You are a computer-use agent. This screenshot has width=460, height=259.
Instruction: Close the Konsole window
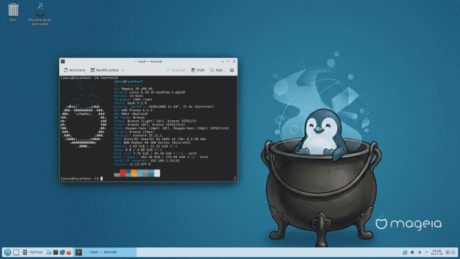(234, 61)
